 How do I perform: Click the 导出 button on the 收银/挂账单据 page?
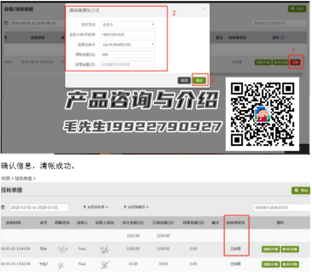click(x=297, y=8)
